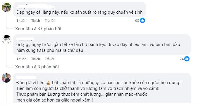View reaction count 24 on second comment

pos(182,59)
